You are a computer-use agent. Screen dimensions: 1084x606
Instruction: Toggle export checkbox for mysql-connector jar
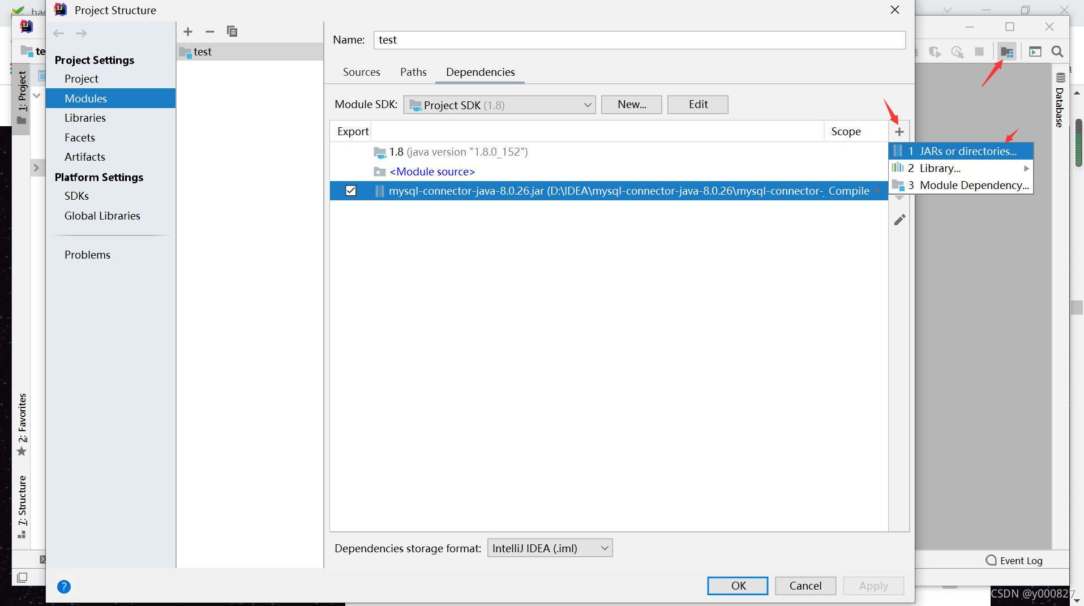click(351, 191)
